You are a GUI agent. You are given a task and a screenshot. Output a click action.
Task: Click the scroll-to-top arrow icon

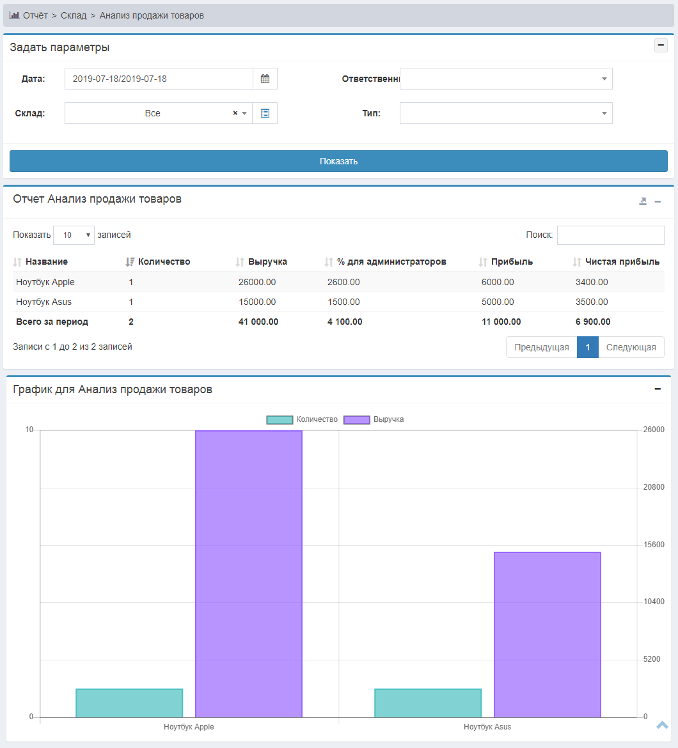point(662,724)
